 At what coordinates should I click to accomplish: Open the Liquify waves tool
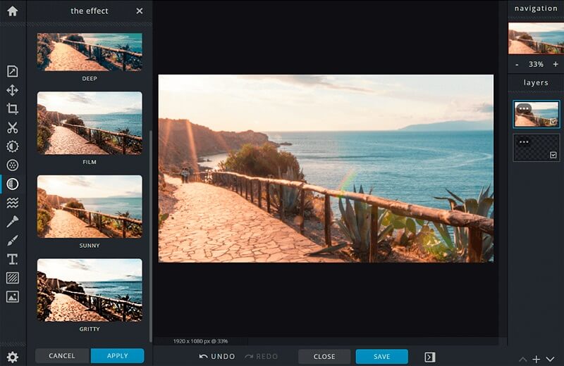(12, 203)
